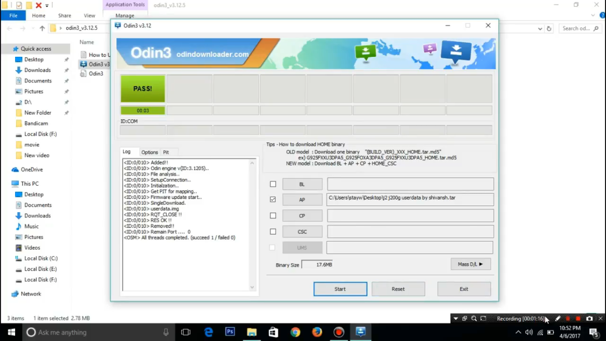
Task: Enable the CP file checkbox
Action: [273, 216]
